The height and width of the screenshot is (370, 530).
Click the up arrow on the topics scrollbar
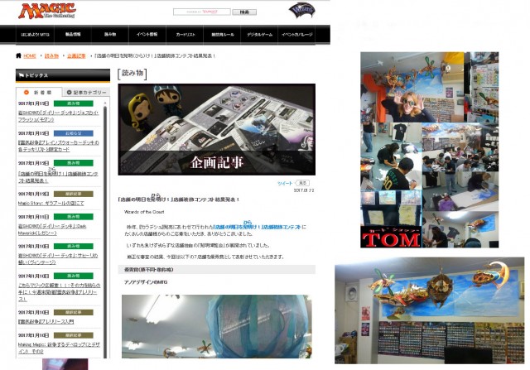pos(105,102)
